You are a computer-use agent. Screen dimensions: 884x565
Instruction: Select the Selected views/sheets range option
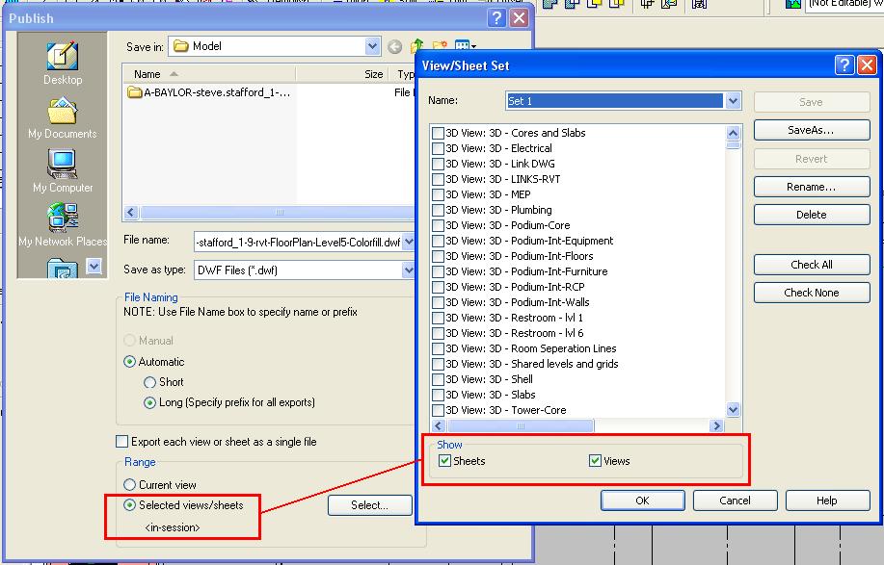[x=130, y=504]
